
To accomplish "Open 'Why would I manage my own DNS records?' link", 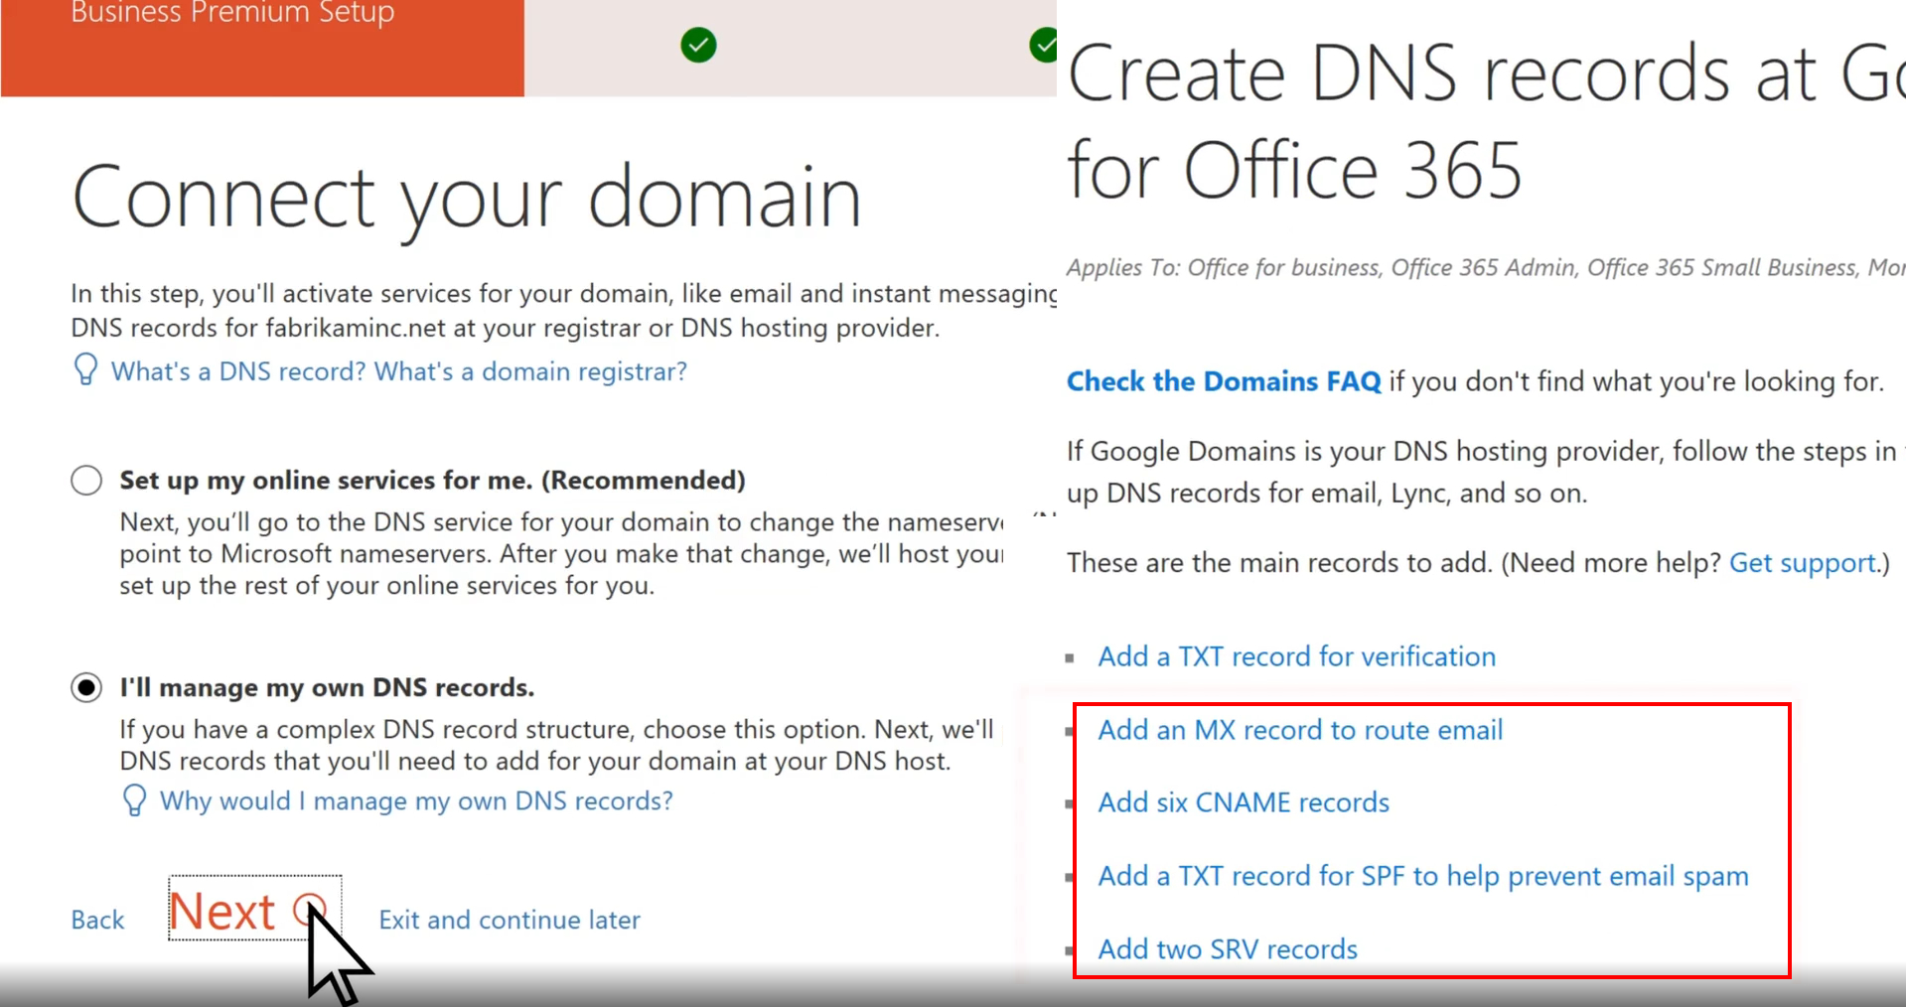I will pyautogui.click(x=416, y=800).
